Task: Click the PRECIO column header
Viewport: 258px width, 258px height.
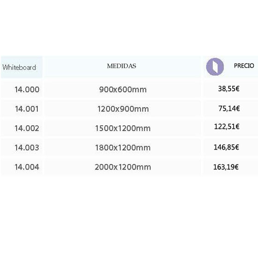Action: point(244,65)
